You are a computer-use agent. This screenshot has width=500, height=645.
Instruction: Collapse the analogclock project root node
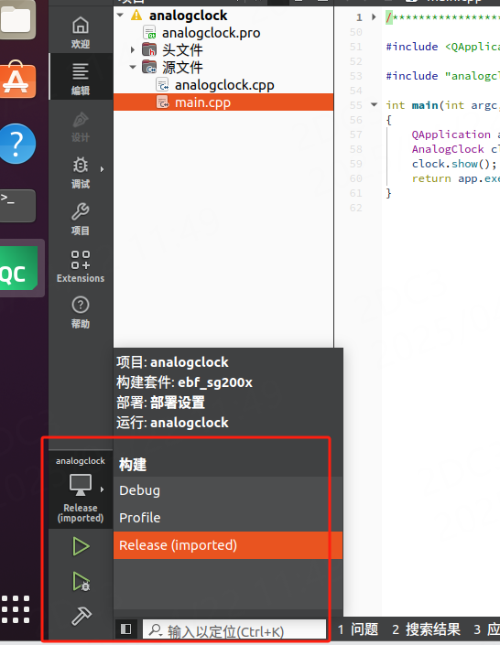[x=120, y=16]
